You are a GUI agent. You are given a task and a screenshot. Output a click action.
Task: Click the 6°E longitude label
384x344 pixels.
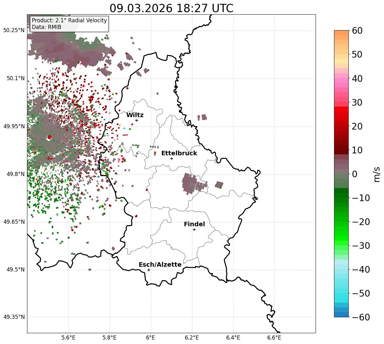tap(151, 338)
